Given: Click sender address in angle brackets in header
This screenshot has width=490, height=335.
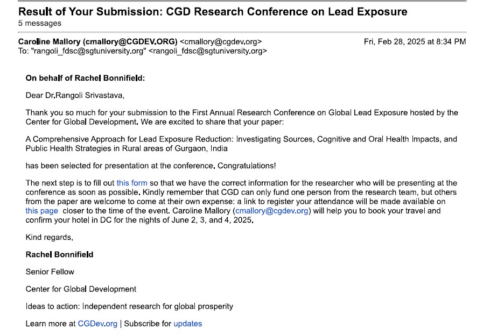Looking at the screenshot, I should click(x=221, y=41).
